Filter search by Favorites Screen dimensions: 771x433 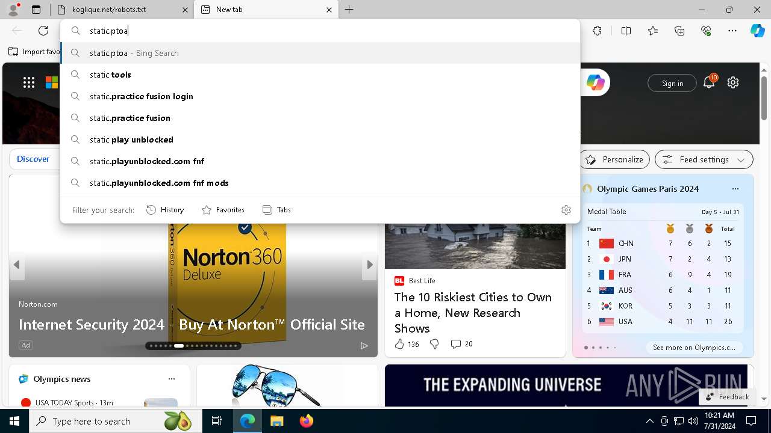tap(223, 210)
